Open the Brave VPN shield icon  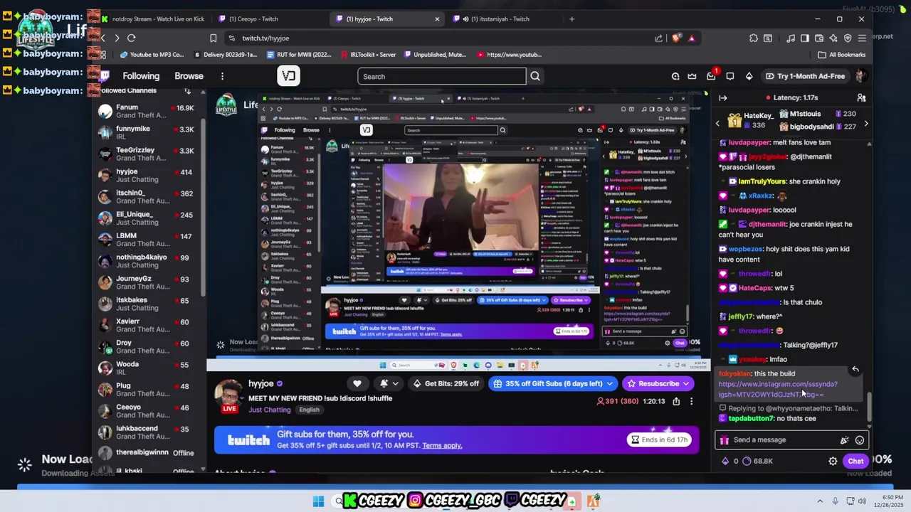click(848, 38)
